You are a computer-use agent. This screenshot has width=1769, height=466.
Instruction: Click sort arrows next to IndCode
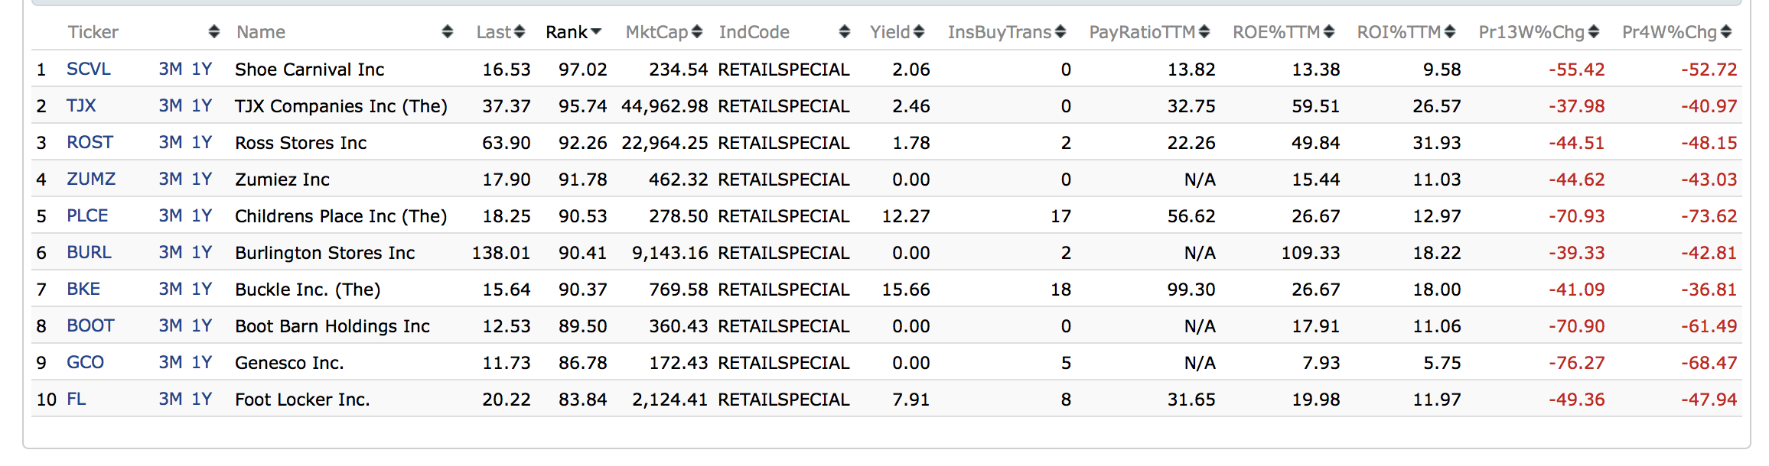(x=844, y=32)
